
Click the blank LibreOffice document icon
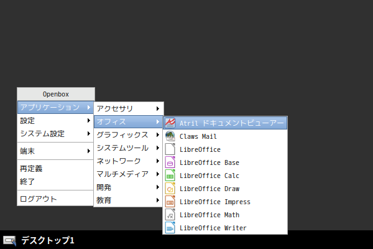coord(170,149)
